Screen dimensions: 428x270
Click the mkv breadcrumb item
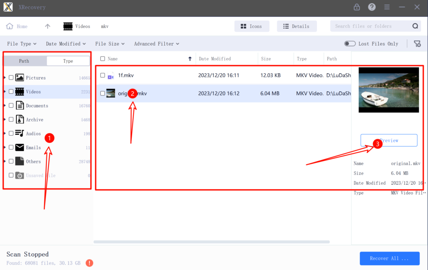click(x=105, y=26)
